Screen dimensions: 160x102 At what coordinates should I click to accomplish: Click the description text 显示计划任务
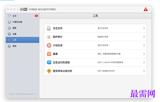coord(103,45)
